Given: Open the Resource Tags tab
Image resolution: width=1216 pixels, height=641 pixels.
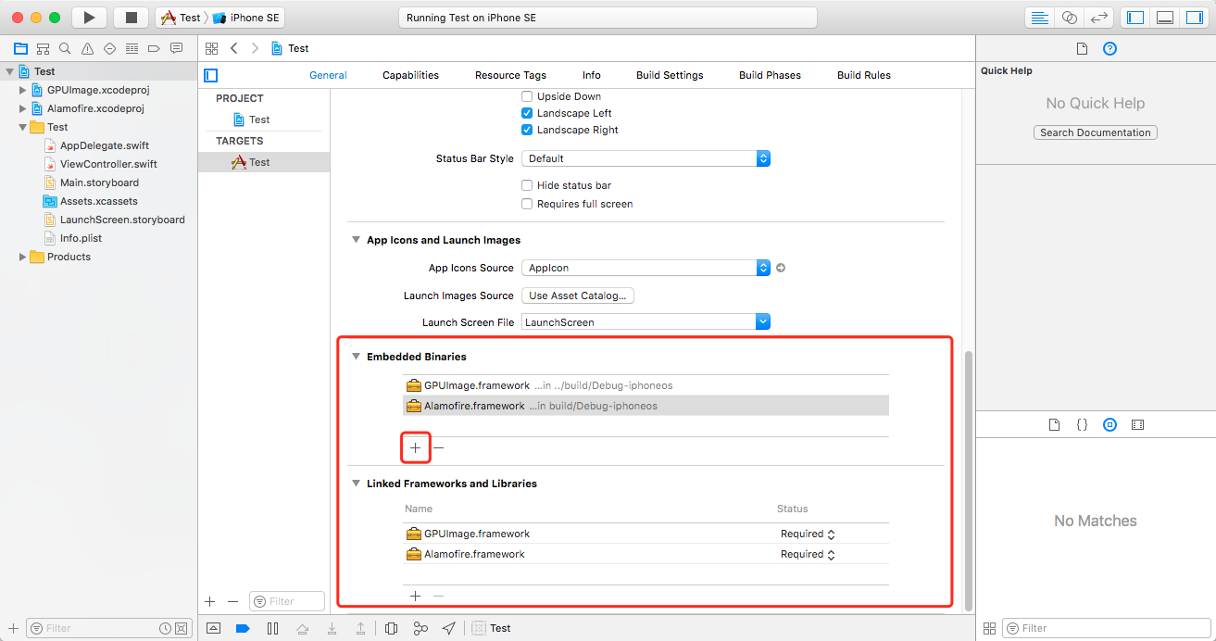Looking at the screenshot, I should click(510, 75).
